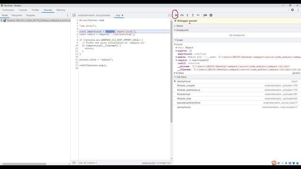Select the Node navigator tab
301x169 pixels.
tap(5, 15)
